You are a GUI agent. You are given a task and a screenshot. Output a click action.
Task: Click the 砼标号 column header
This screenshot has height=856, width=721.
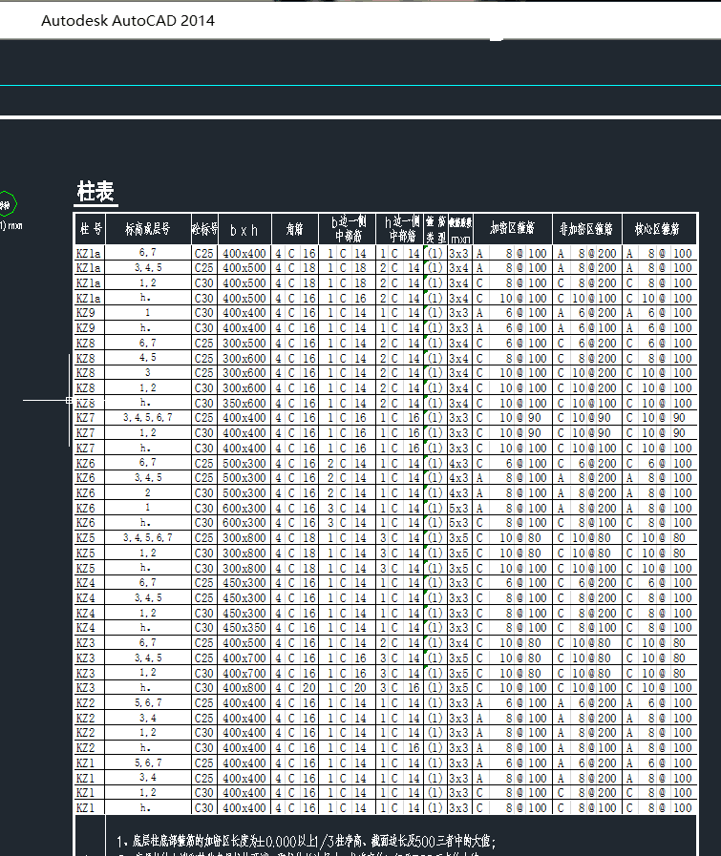(x=204, y=229)
